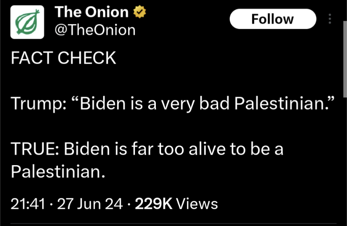Click the 27 Jun 24 date

[90, 204]
